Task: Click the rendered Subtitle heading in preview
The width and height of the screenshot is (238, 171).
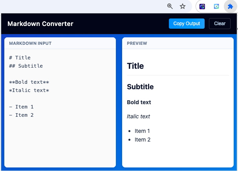Action: coord(140,87)
